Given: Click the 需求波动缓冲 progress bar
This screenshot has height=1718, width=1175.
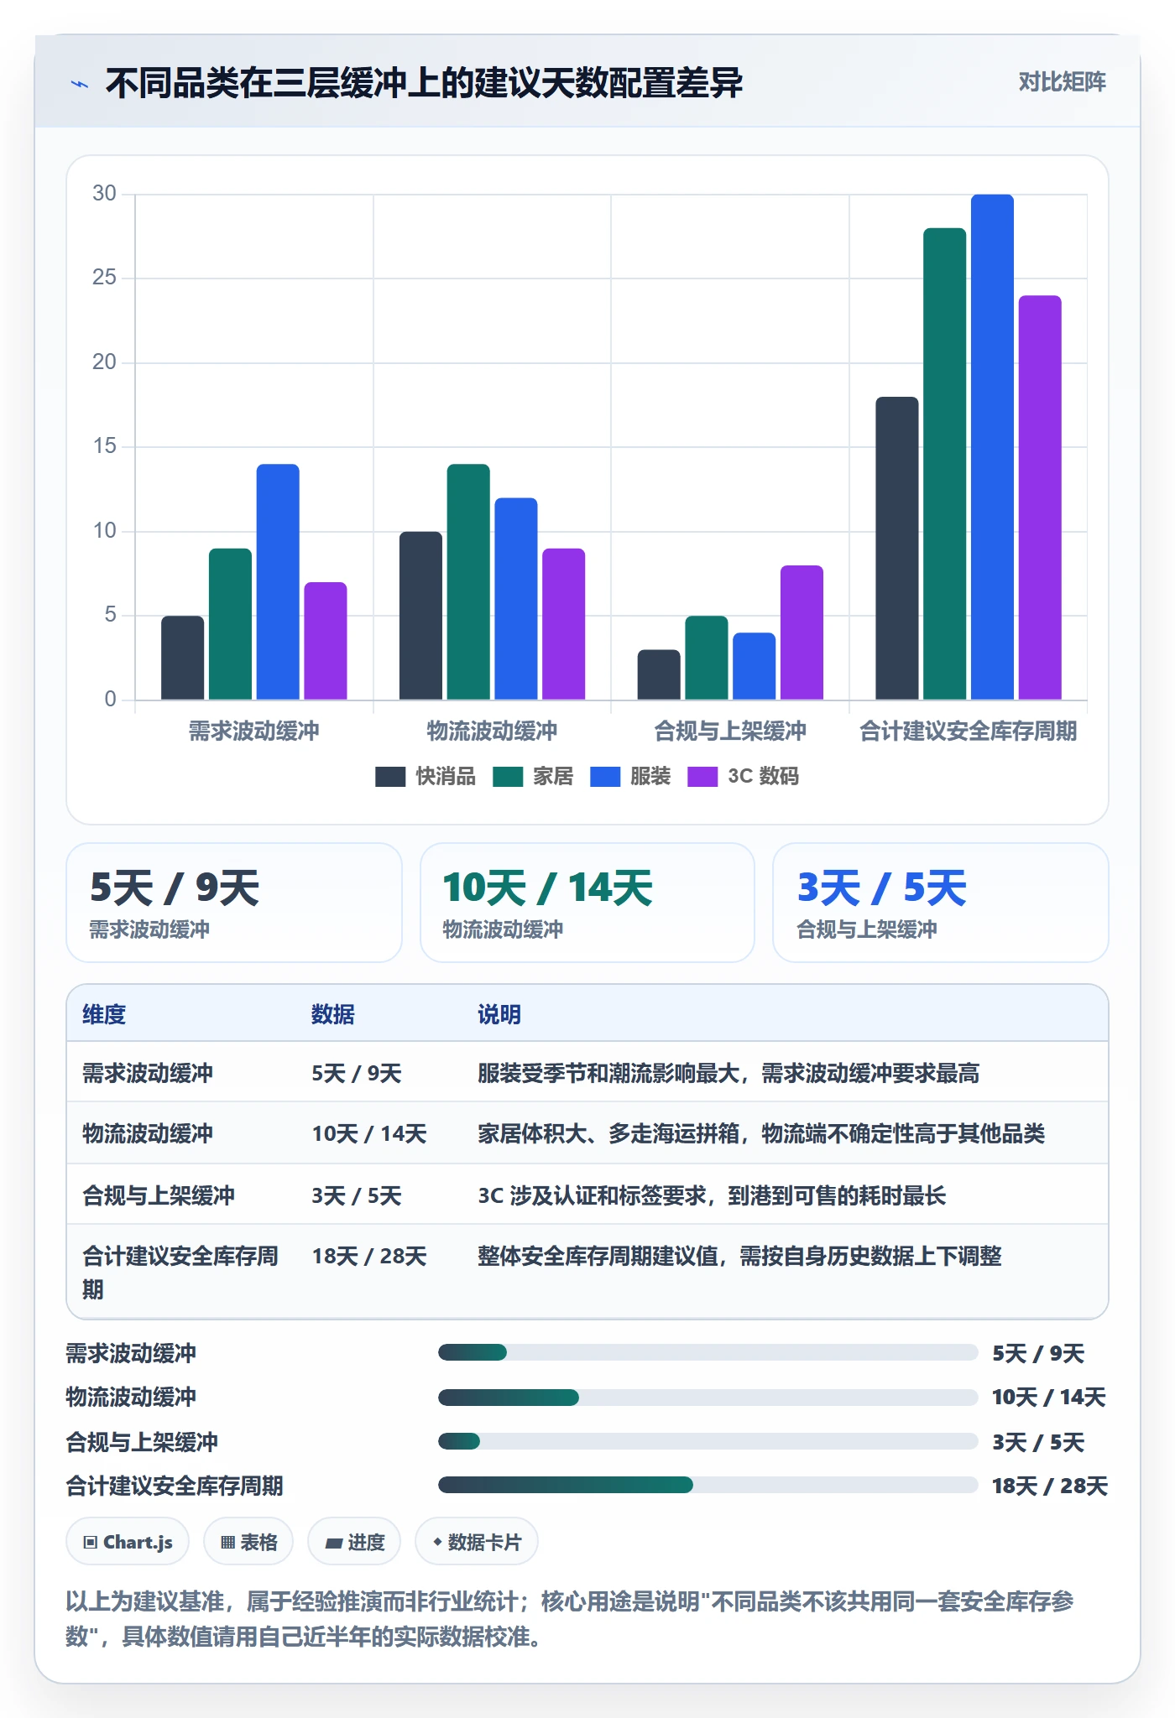Looking at the screenshot, I should click(708, 1352).
